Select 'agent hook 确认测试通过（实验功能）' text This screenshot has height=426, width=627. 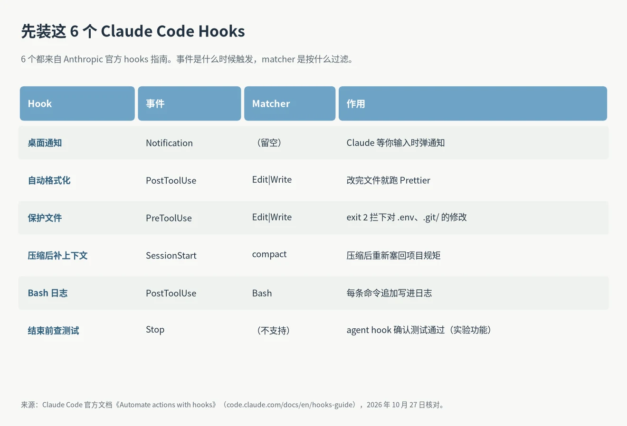[421, 330]
